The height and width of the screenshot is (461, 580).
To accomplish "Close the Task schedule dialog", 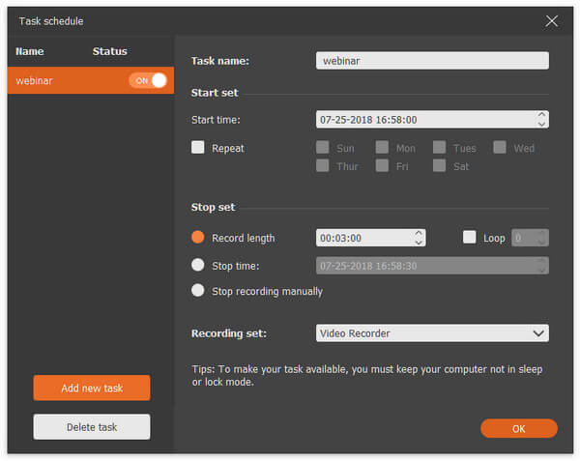I will click(552, 20).
